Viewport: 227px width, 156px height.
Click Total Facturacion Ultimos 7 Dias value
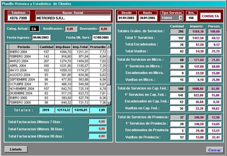click(x=97, y=122)
